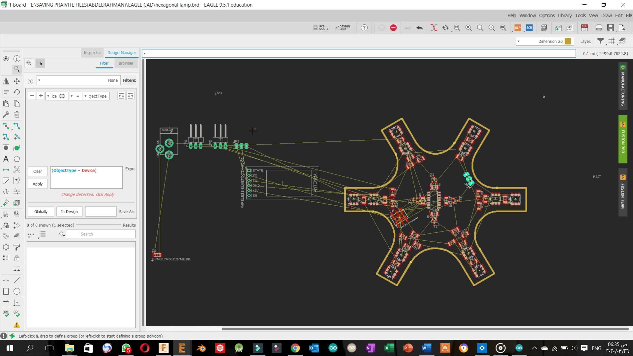Expand the command line history dropdown
This screenshot has width=633, height=356.
pos(144,53)
